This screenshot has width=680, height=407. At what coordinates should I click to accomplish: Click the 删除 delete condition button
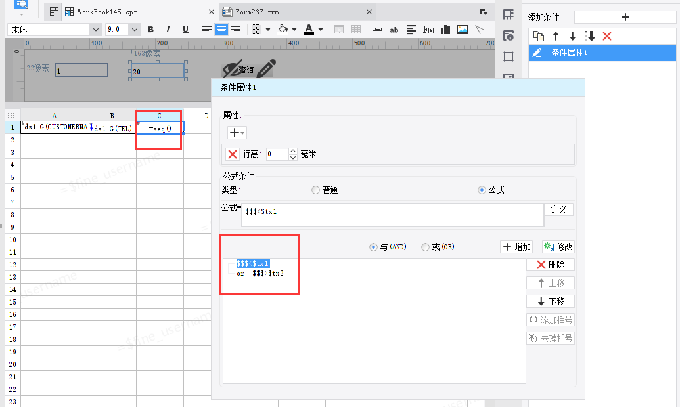[x=551, y=265]
